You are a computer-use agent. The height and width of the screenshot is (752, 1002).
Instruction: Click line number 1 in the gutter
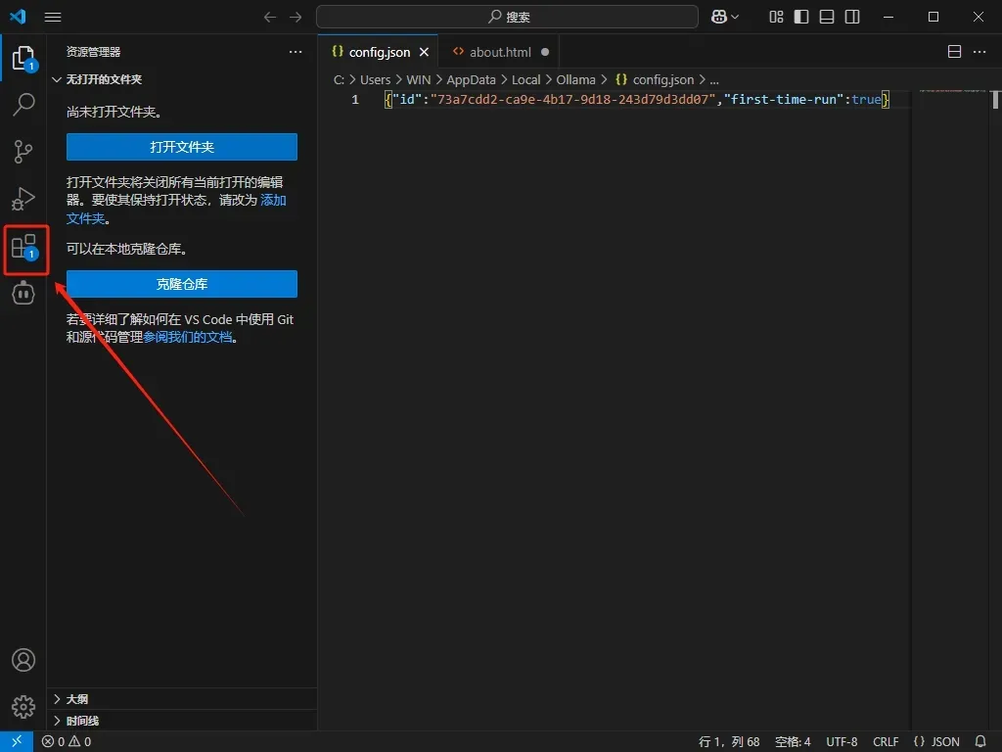pyautogui.click(x=355, y=100)
